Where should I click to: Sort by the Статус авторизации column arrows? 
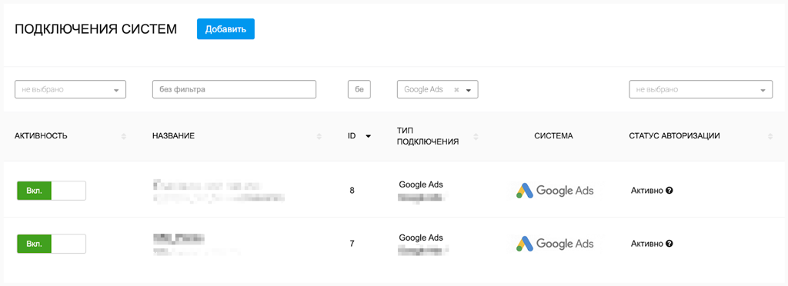770,136
